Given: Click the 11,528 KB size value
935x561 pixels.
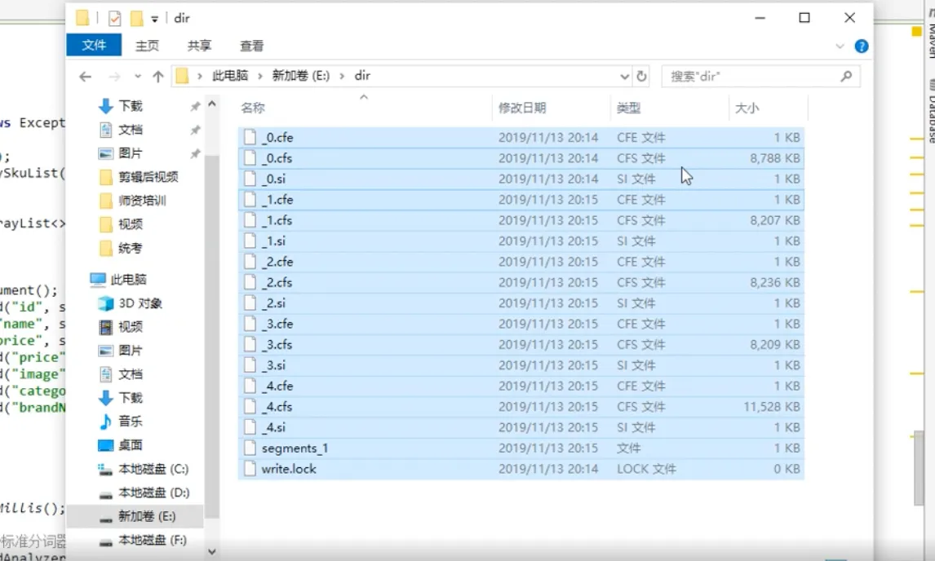Looking at the screenshot, I should point(772,407).
